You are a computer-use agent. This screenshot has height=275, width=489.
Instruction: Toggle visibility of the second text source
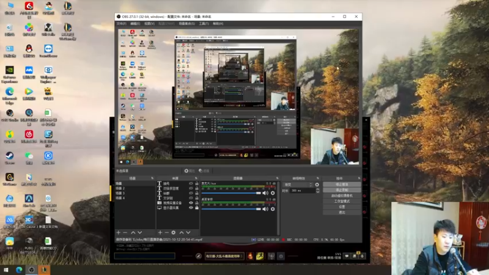point(191,188)
